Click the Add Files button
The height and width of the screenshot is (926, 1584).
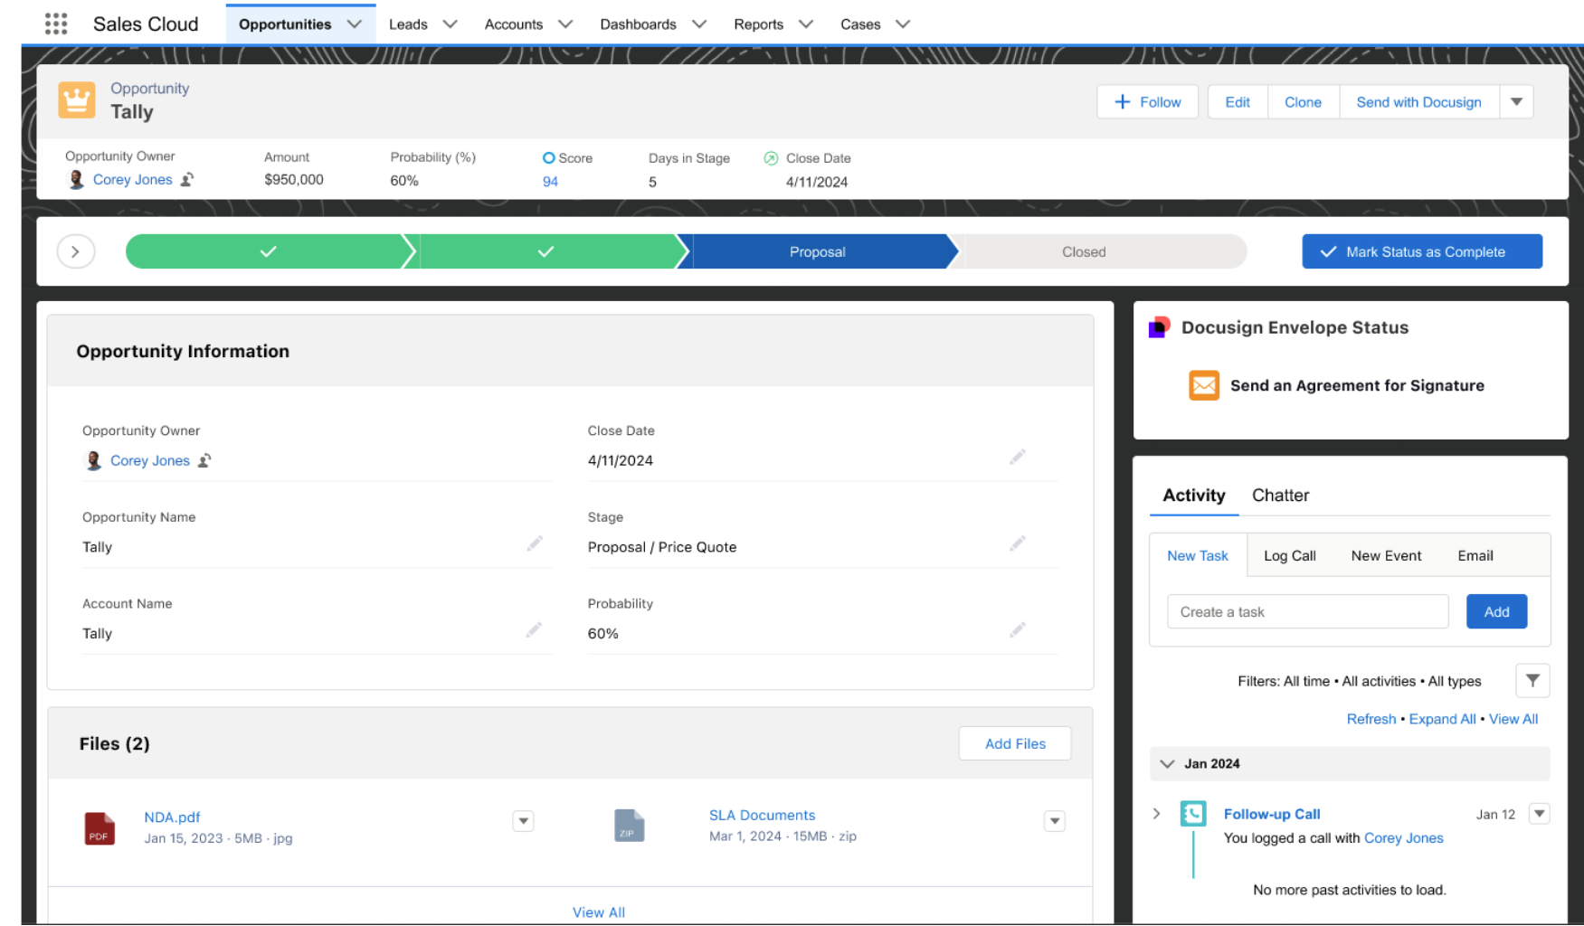pos(1015,743)
